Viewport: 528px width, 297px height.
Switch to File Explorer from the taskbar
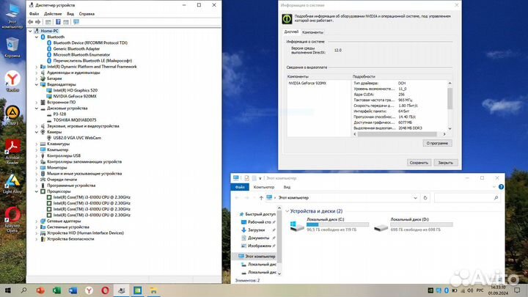(x=153, y=290)
